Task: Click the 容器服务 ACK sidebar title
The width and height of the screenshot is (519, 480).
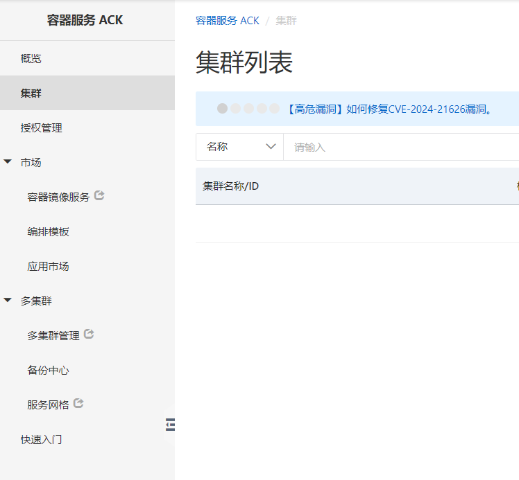Action: pyautogui.click(x=85, y=20)
